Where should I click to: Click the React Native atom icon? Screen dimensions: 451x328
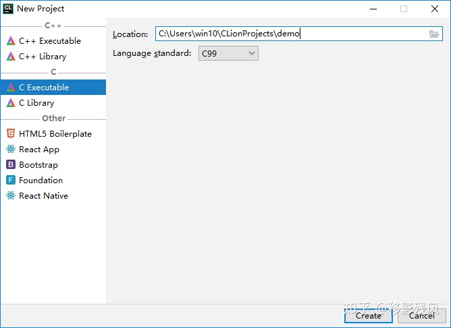point(11,195)
